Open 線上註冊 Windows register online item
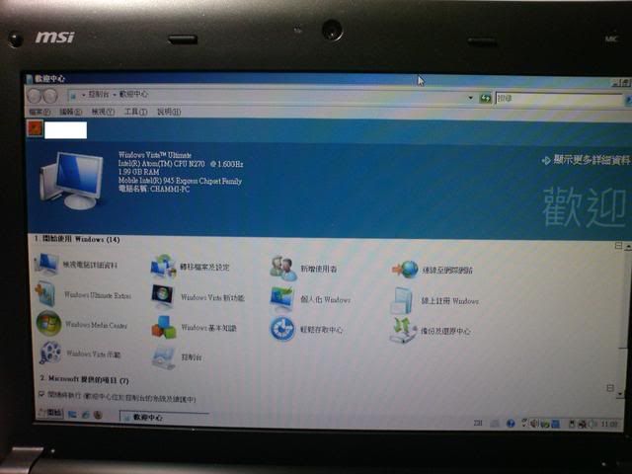This screenshot has width=632, height=474. click(435, 300)
